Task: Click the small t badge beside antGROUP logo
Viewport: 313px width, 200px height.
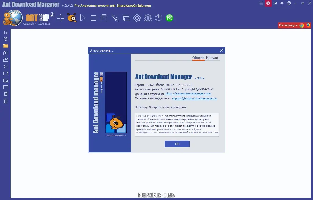Action: (52, 15)
